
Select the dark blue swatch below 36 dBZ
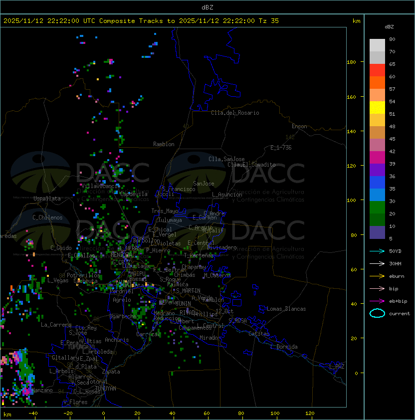[377, 183]
